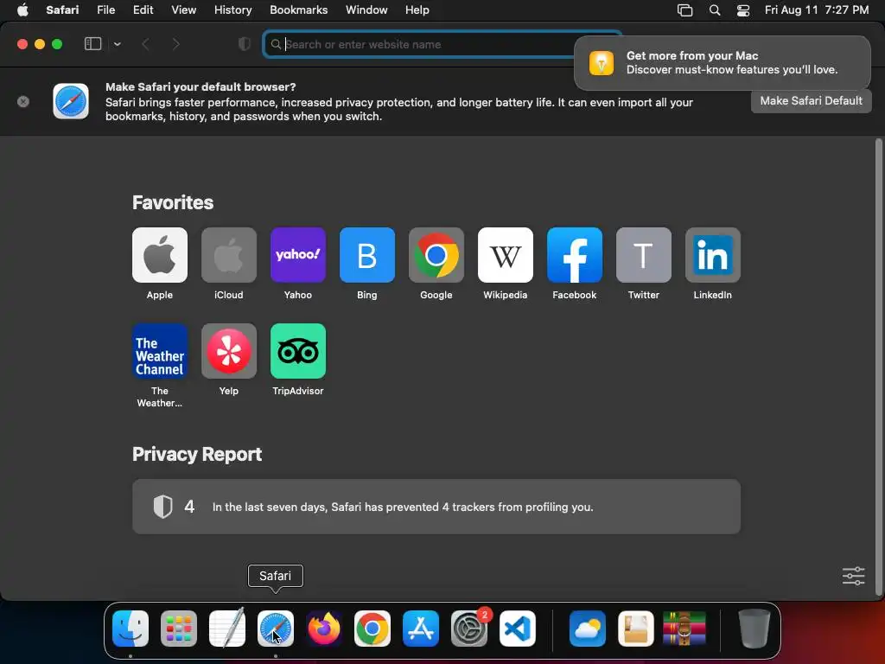The image size is (885, 664).
Task: Open TextEdit from the Dock
Action: point(227,628)
